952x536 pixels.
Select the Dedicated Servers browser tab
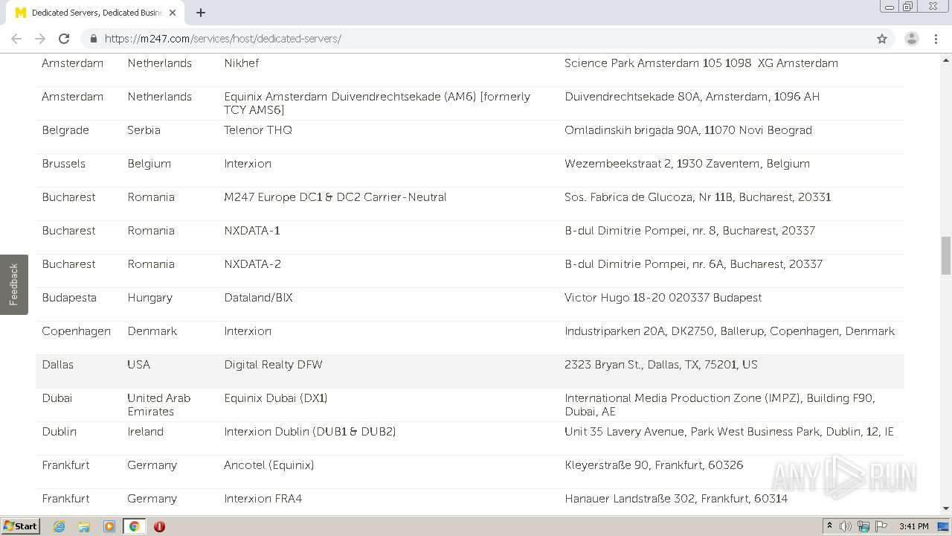tap(95, 13)
